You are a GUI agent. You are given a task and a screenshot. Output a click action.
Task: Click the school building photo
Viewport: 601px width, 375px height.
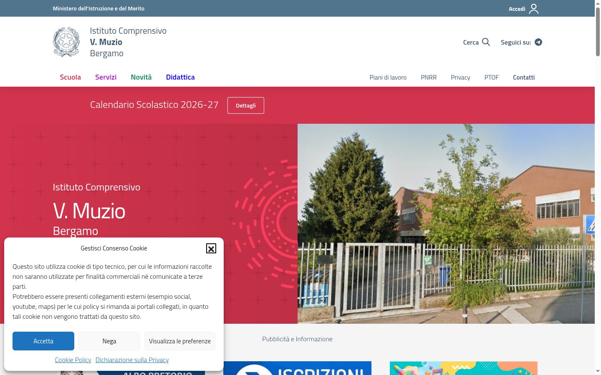click(446, 224)
